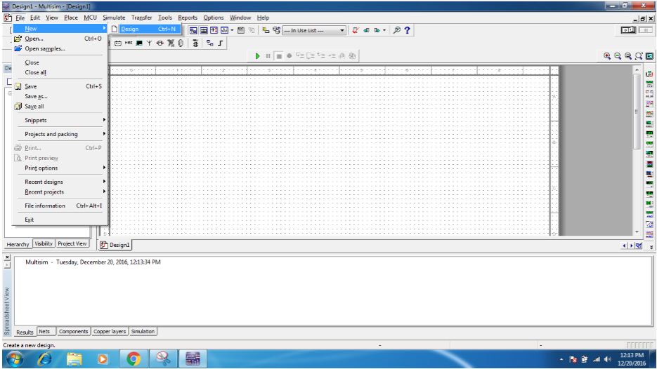Select Open samples... menu entry

click(x=60, y=48)
